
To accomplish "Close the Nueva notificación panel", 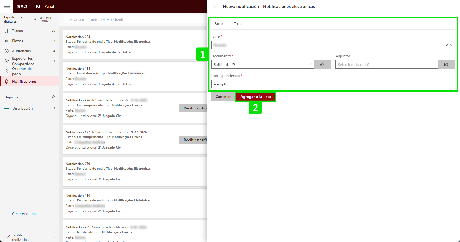I will click(x=215, y=7).
